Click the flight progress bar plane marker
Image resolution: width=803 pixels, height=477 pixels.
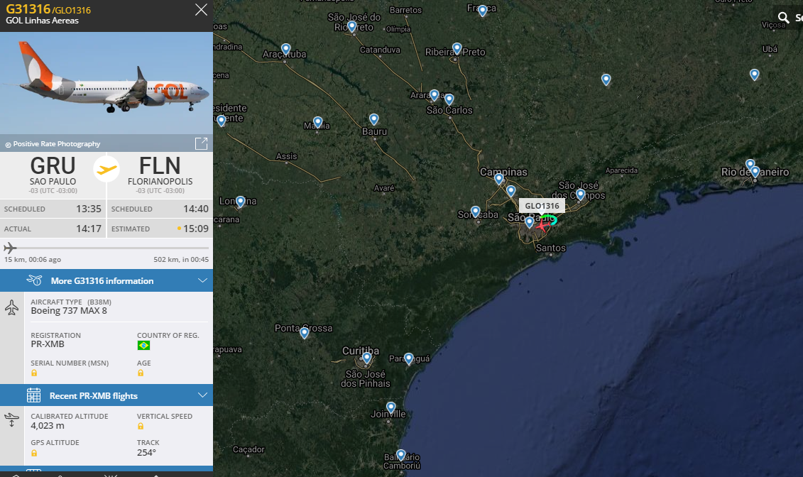click(10, 248)
